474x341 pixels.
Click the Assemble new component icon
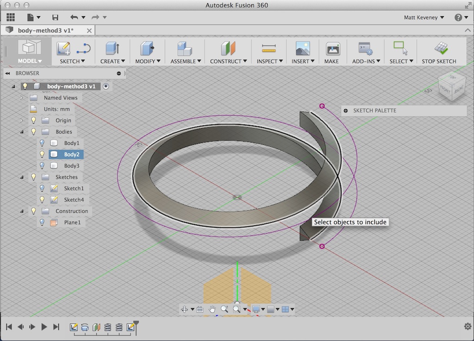[185, 49]
